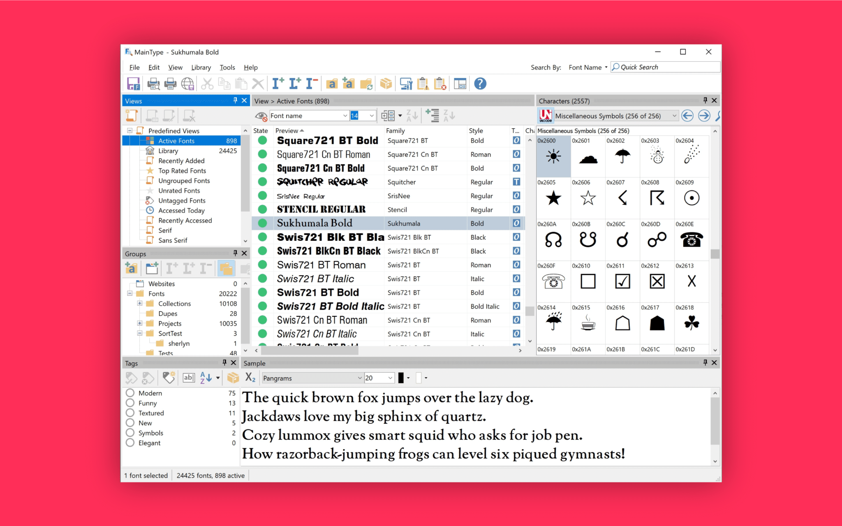This screenshot has width=842, height=526.
Task: Toggle the eye preview filter icon
Action: (261, 116)
